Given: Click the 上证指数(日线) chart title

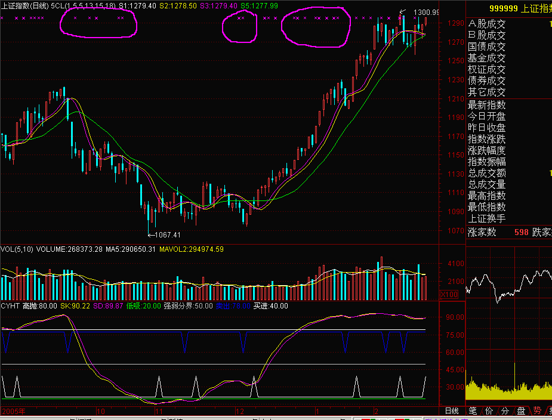Looking at the screenshot, I should (24, 6).
